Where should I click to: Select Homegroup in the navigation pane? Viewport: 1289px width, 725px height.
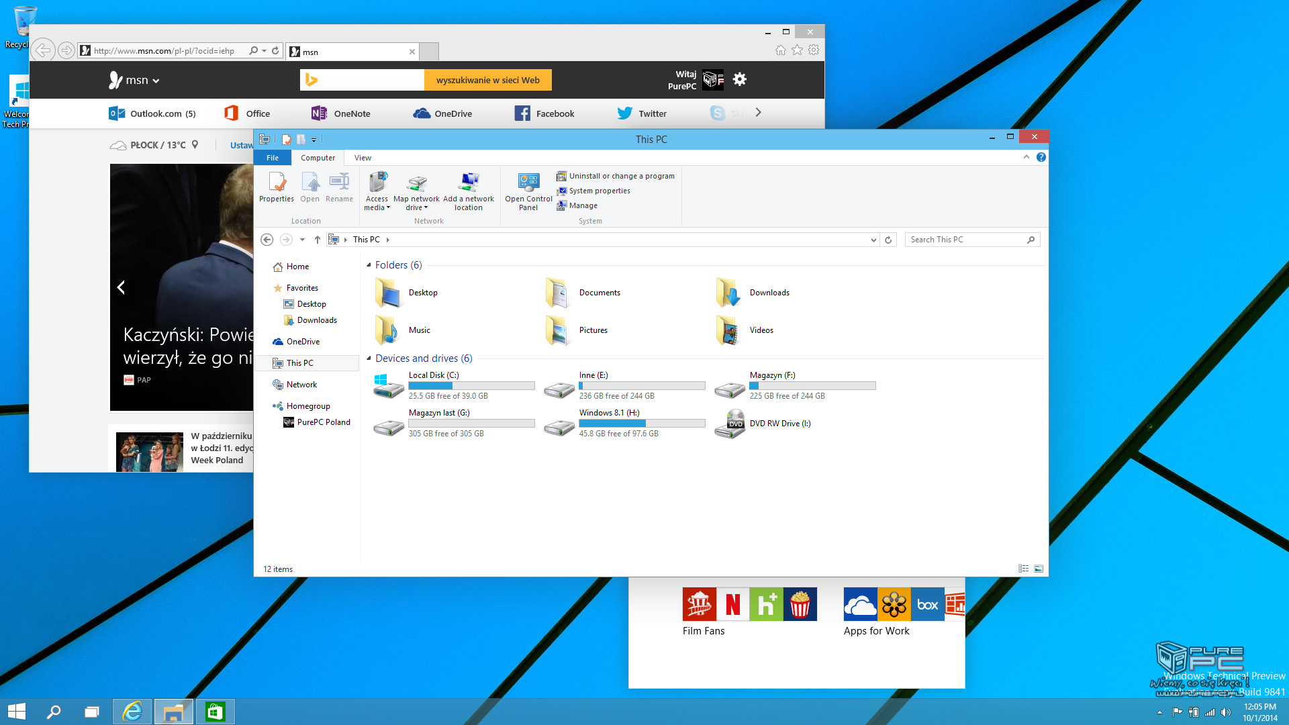301,406
